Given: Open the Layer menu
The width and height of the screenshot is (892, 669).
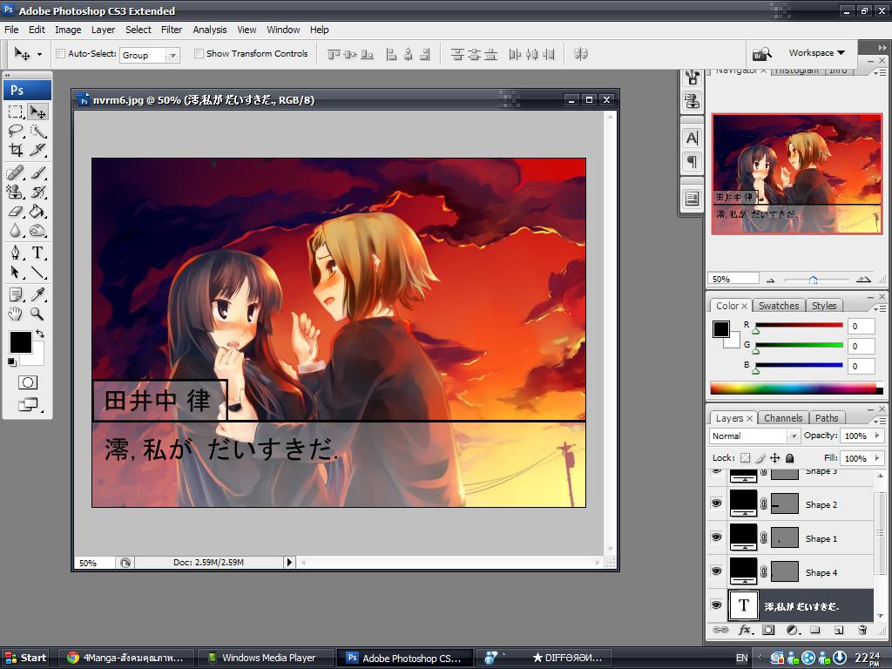Looking at the screenshot, I should [x=103, y=30].
